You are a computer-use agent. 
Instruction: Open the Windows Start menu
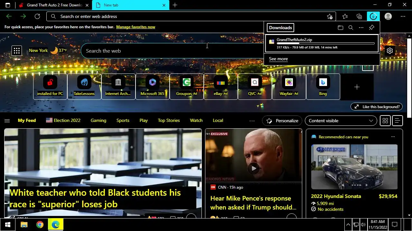(7, 225)
